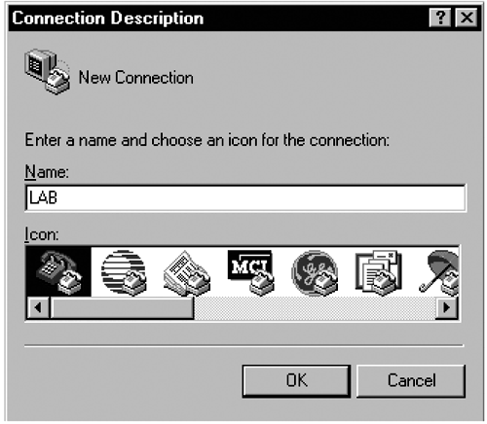Image resolution: width=487 pixels, height=424 pixels.
Task: Click the Icon: label above the icon list
Action: click(x=42, y=234)
